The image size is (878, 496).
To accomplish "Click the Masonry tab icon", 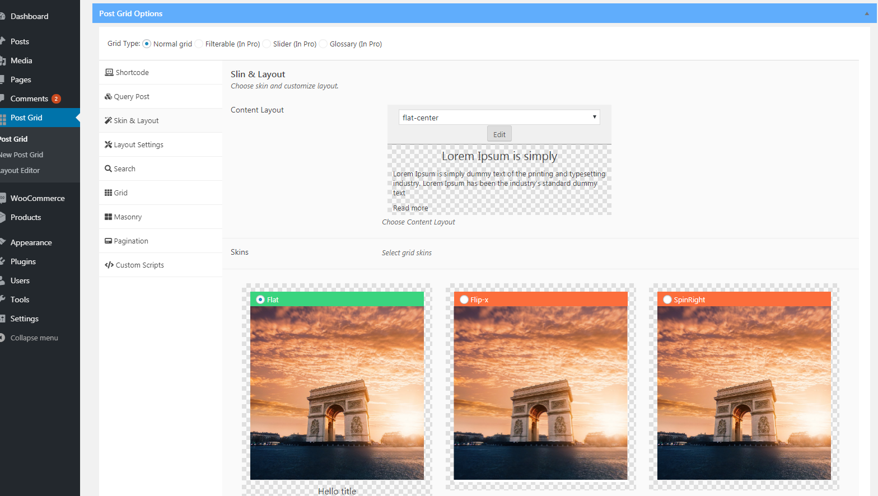I will pos(108,217).
